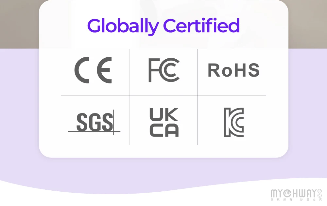327x206 pixels.
Task: Click the RoHS compliance logo
Action: pos(233,70)
